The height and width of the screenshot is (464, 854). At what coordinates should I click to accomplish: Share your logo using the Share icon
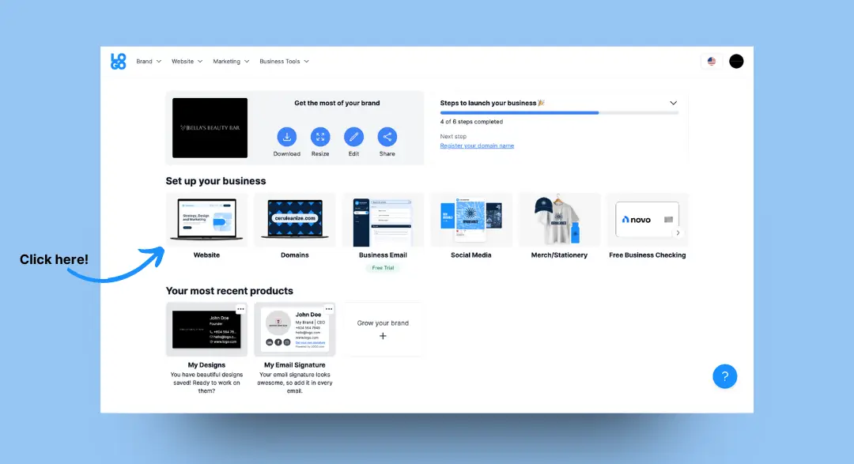coord(387,135)
